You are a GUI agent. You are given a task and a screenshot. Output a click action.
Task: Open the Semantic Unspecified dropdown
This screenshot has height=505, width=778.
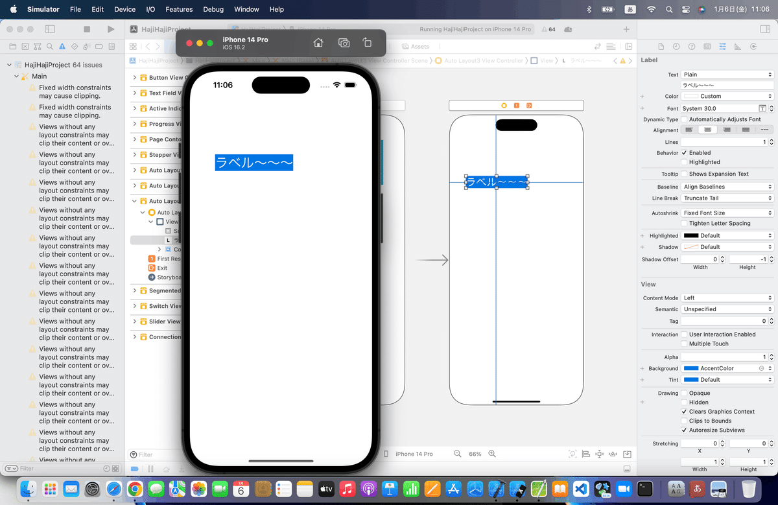[x=727, y=309]
